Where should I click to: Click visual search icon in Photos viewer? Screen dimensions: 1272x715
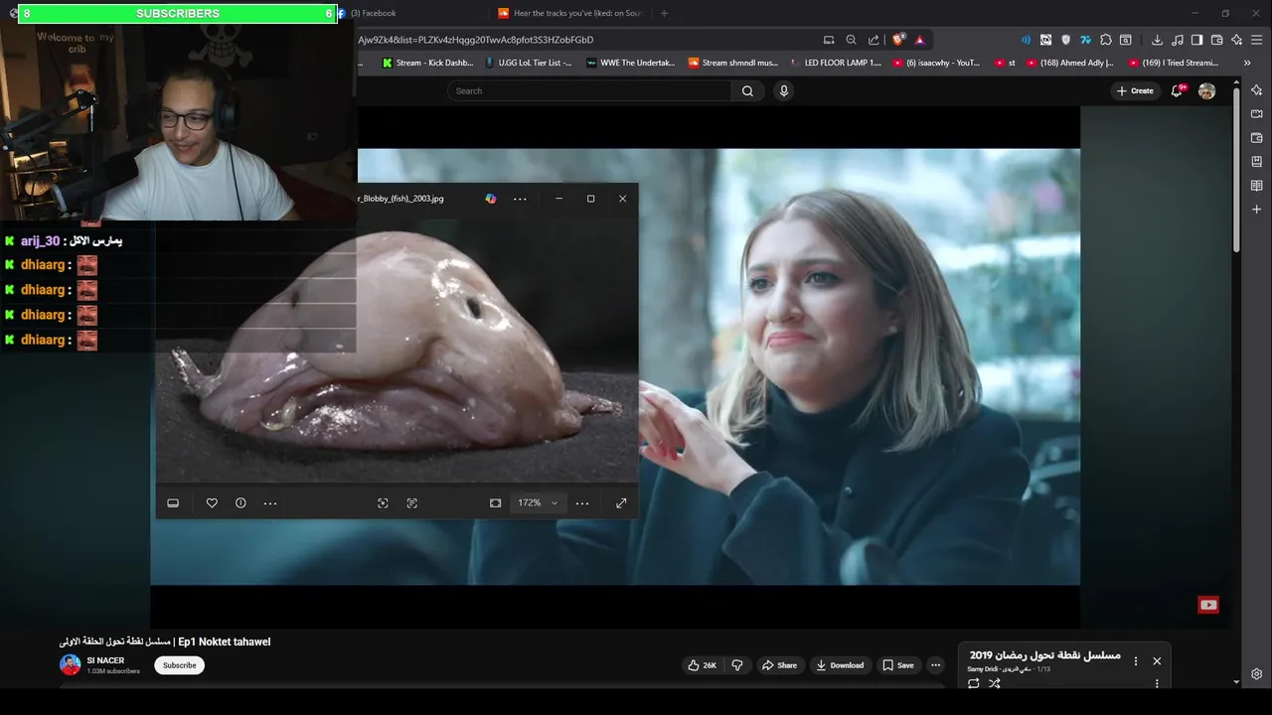[383, 503]
